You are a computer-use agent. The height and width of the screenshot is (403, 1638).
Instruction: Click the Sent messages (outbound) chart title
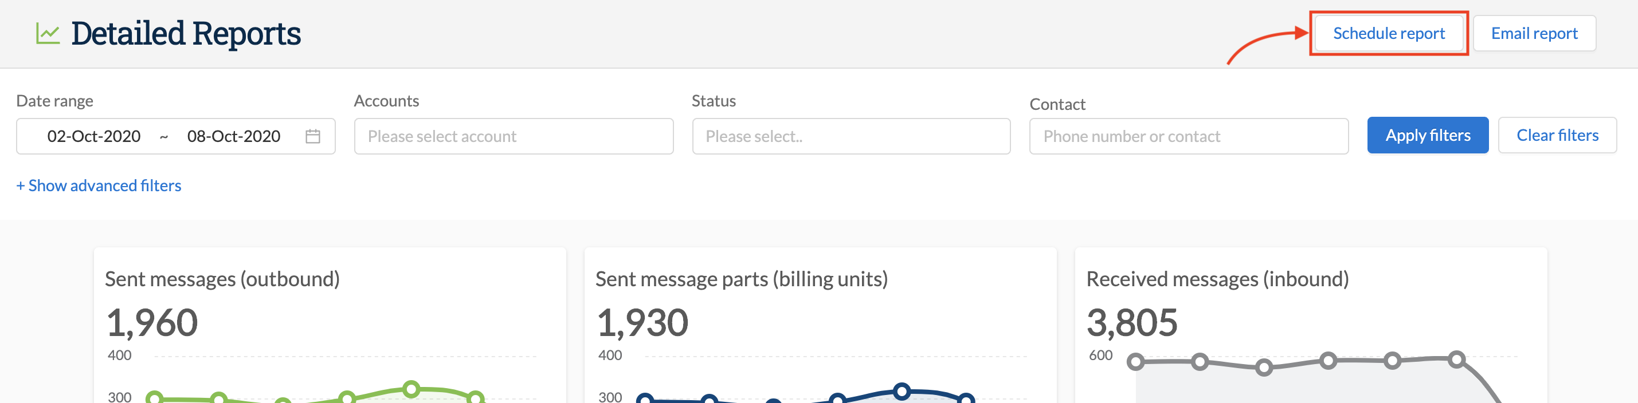[223, 279]
